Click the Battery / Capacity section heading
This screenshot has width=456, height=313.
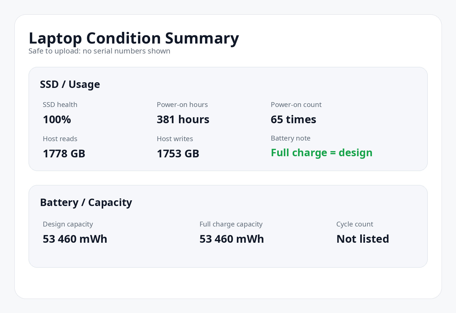coord(86,202)
